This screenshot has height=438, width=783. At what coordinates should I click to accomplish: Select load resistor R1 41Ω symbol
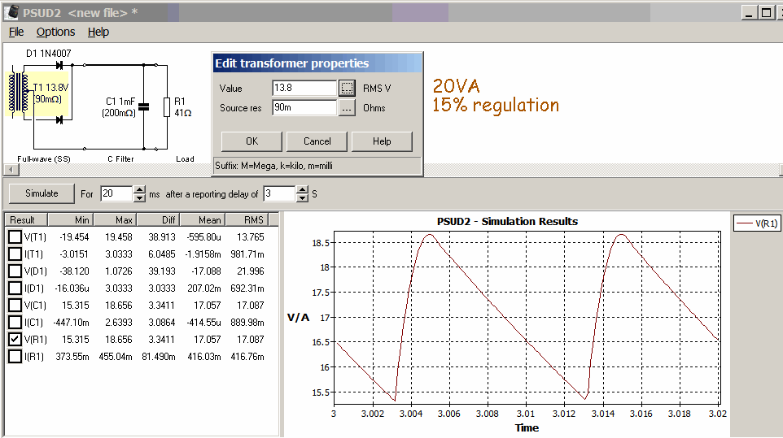[x=167, y=107]
